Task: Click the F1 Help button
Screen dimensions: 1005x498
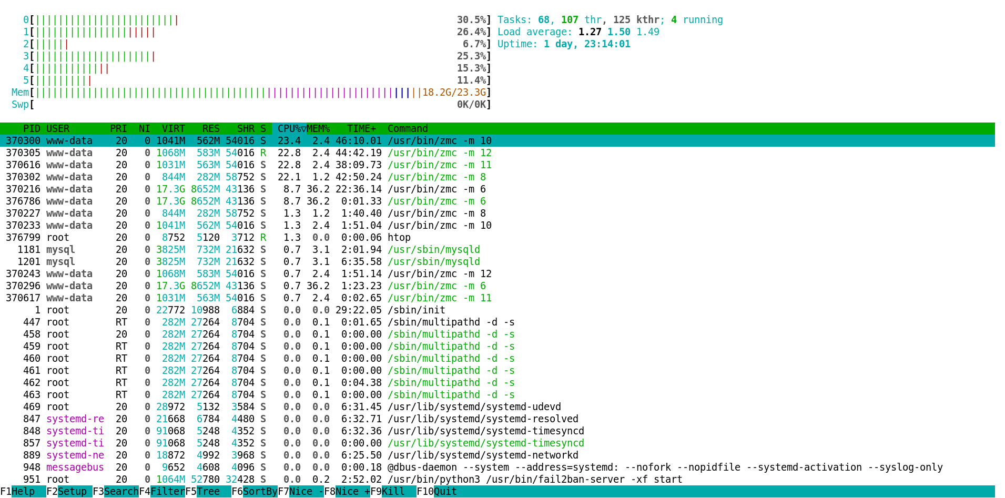Action: 23,492
